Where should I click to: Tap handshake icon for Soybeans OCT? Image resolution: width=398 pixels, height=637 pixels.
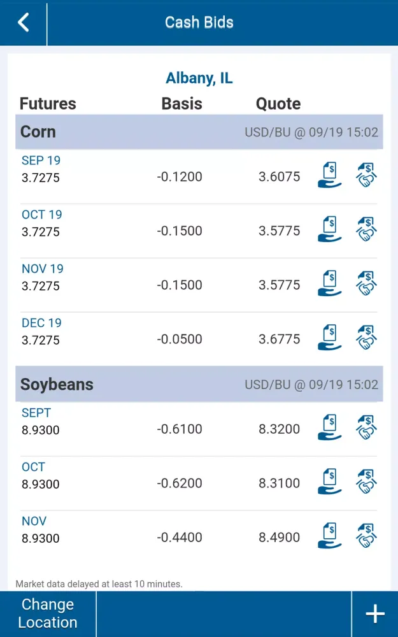(366, 482)
